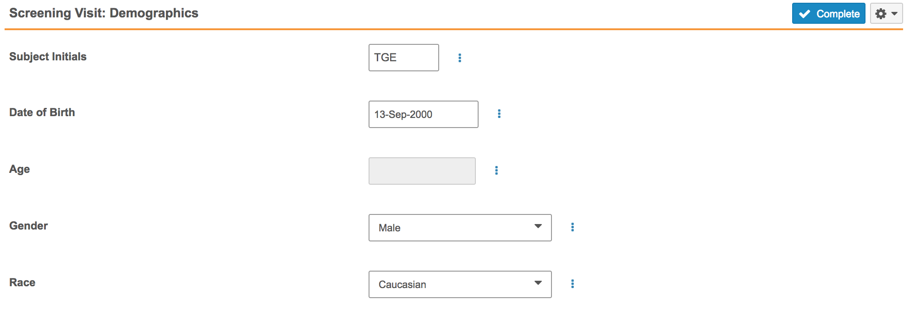This screenshot has height=310, width=904.
Task: Focus the Date of Birth input field
Action: [423, 114]
